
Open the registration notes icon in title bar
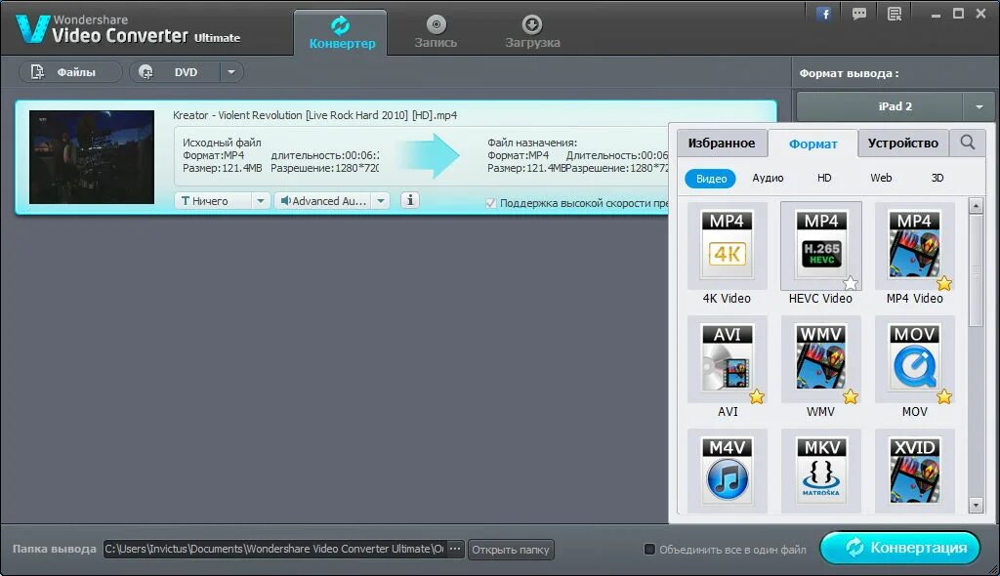coord(895,14)
